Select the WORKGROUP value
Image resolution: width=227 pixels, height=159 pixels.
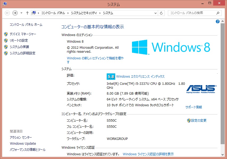coord(117,139)
